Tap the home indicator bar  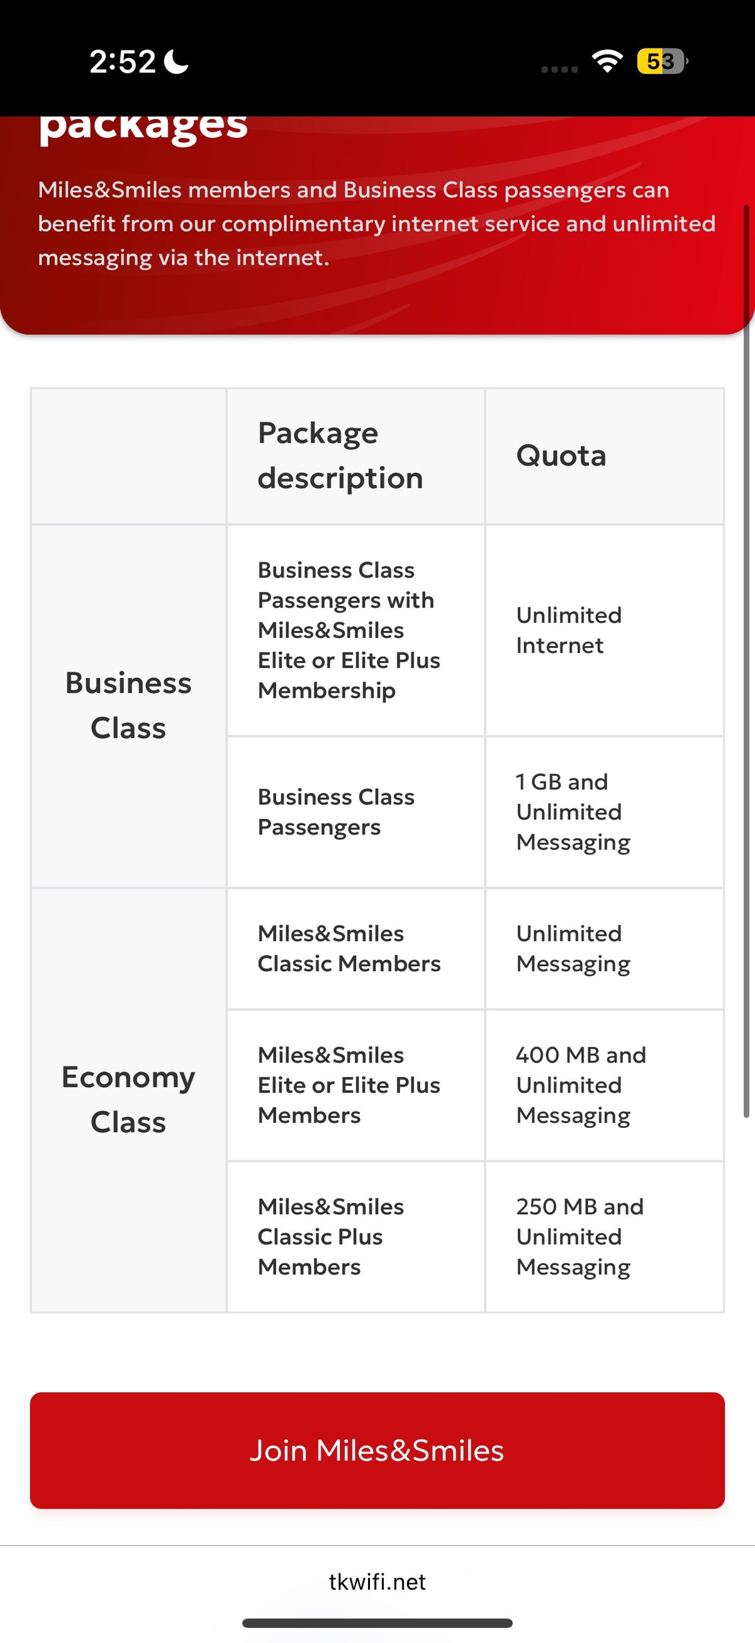tap(377, 1623)
